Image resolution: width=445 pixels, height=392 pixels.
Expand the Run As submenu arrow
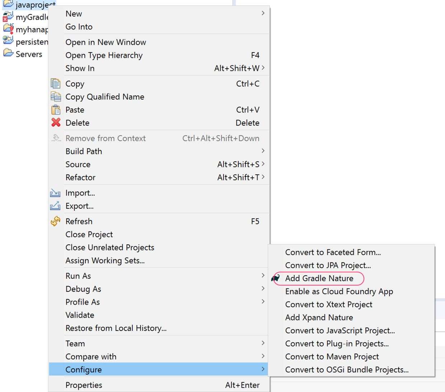click(x=263, y=276)
